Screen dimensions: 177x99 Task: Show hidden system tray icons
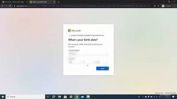coord(143,97)
